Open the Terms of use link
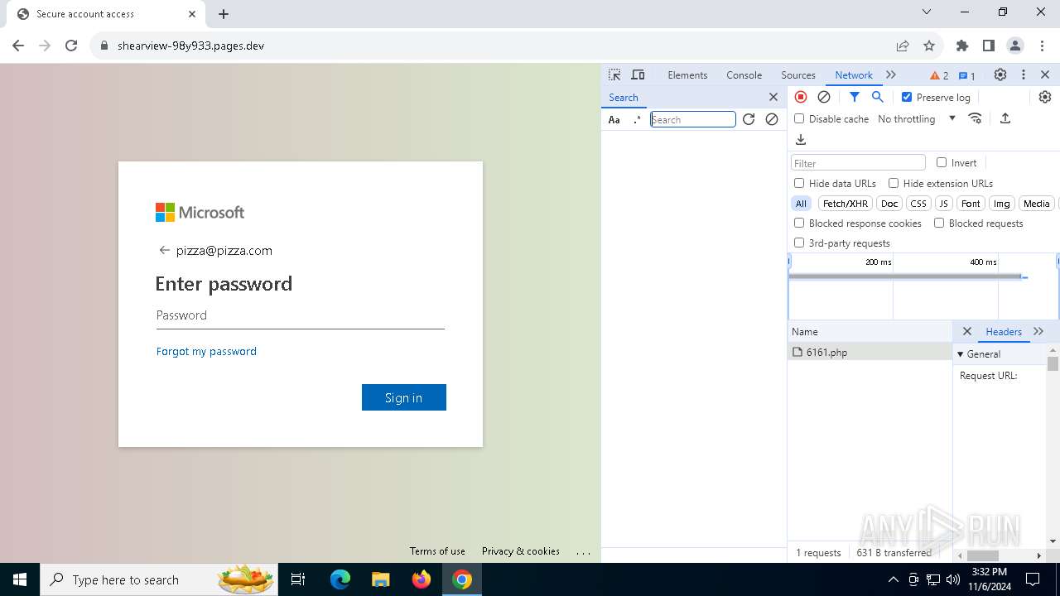 click(437, 551)
